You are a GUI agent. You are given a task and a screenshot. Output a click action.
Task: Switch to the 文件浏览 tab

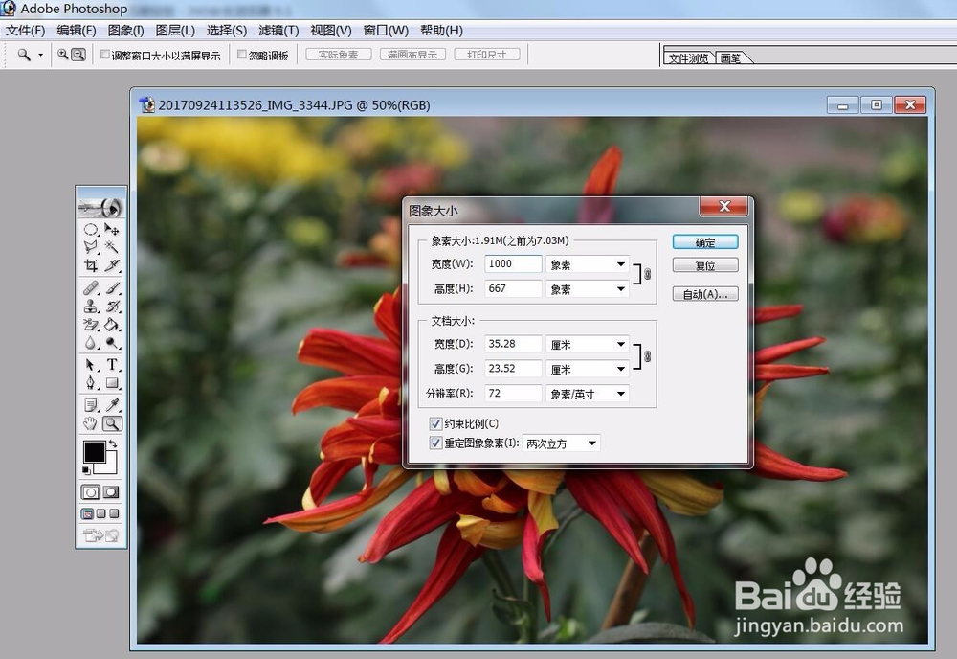click(688, 58)
